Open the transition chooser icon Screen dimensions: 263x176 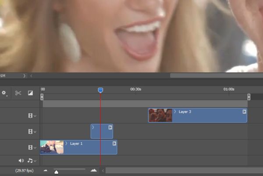tap(30, 93)
